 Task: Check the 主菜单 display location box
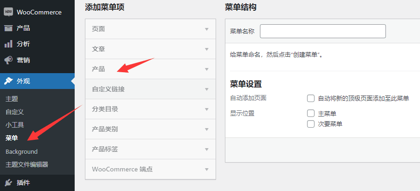tap(311, 113)
